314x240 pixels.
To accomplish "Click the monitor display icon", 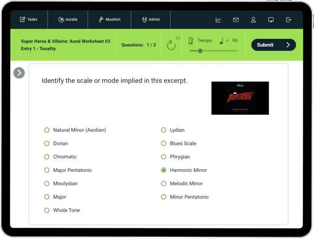I will click(271, 20).
